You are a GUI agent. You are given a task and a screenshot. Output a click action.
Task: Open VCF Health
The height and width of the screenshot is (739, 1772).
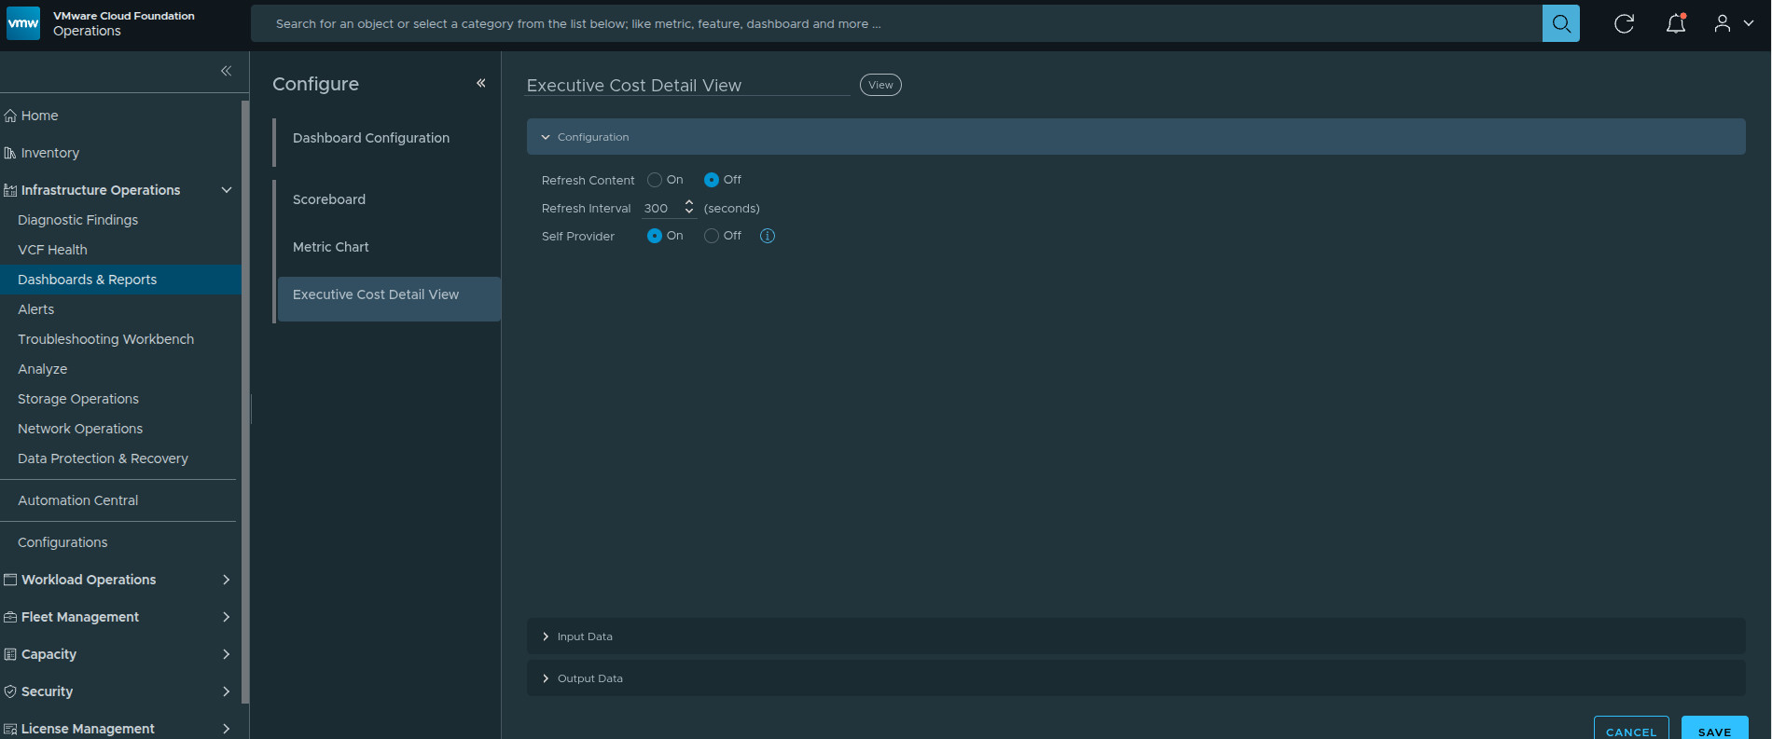52,250
